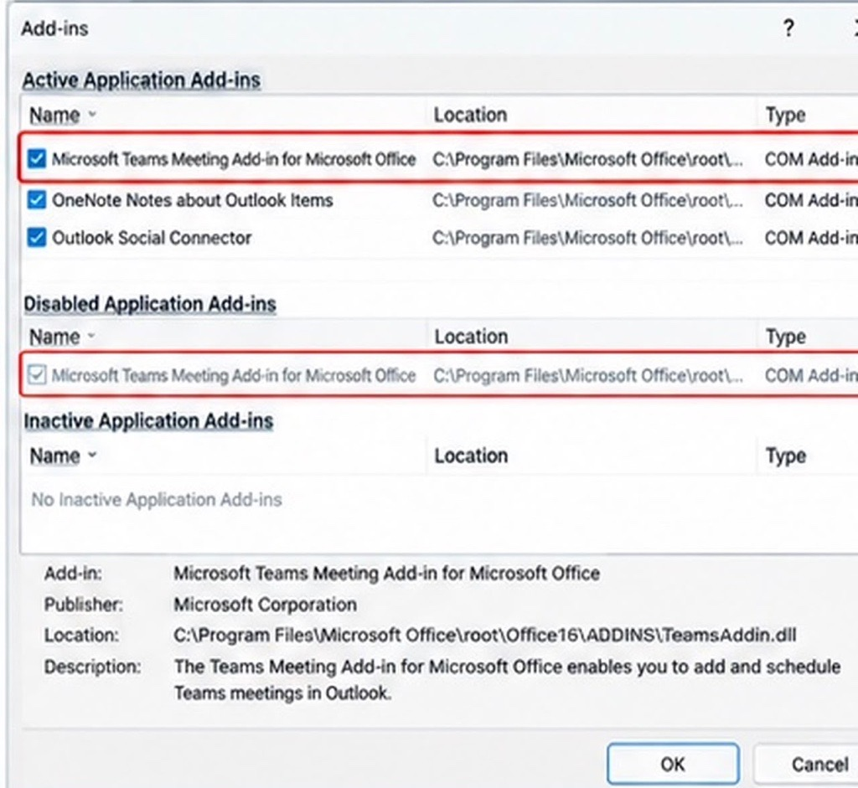Viewport: 858px width, 788px height.
Task: Click the 'Active Application Add-ins' section heading
Action: [x=141, y=80]
